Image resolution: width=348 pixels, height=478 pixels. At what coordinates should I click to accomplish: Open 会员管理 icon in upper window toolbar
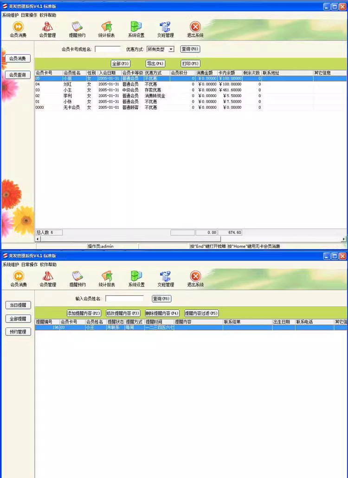pos(47,29)
